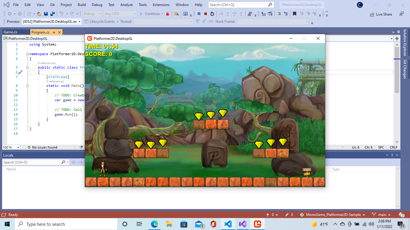Screen dimensions: 410x230
Task: Open the Locals search options dropdown
Action: (68, 162)
